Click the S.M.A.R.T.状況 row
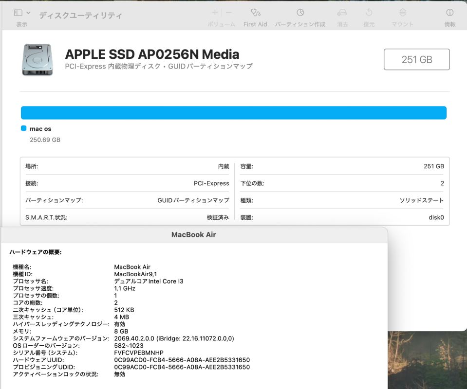467x389 pixels. (x=127, y=217)
